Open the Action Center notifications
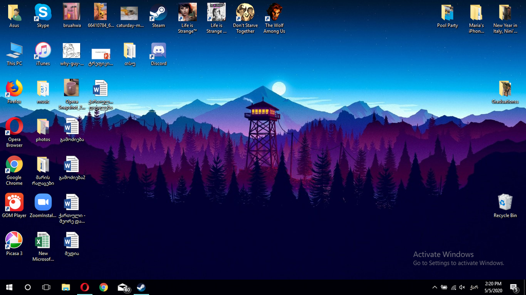526x295 pixels. (x=514, y=287)
